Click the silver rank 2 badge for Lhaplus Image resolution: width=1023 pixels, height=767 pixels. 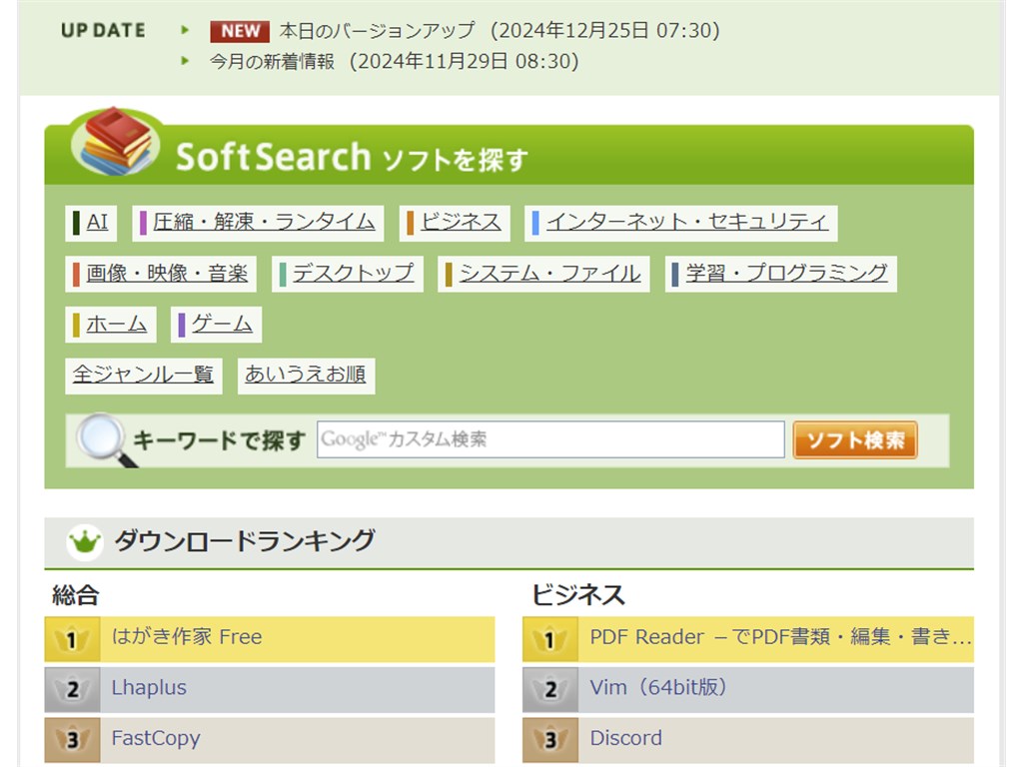tap(72, 689)
